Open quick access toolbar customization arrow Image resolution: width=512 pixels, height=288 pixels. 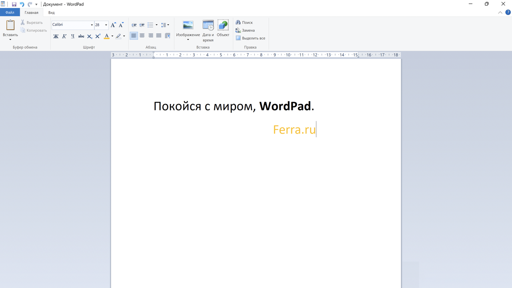pos(36,4)
